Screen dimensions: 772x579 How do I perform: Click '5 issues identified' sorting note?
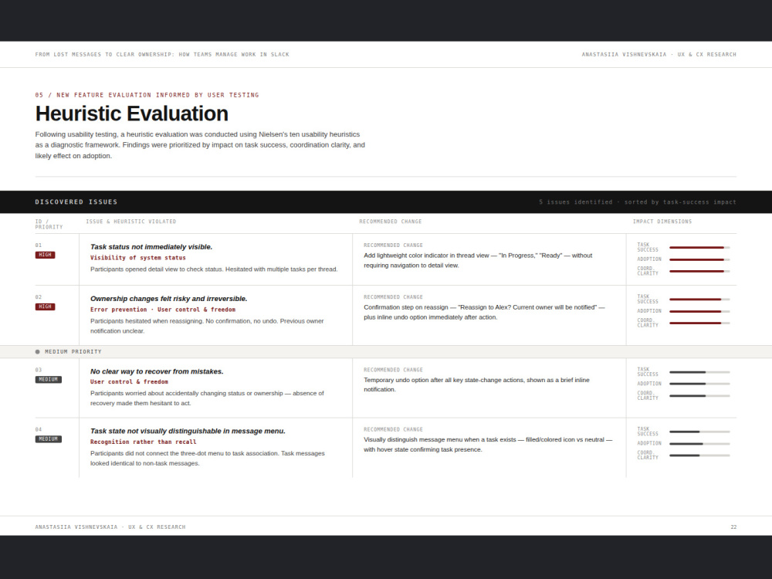[638, 201]
